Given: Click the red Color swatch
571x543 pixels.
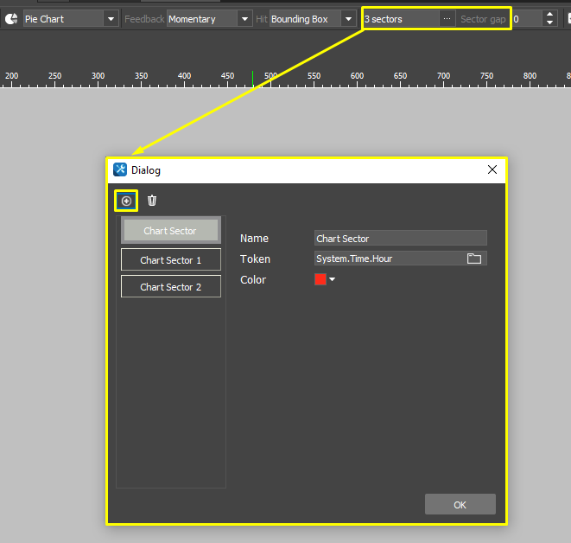Looking at the screenshot, I should 320,279.
